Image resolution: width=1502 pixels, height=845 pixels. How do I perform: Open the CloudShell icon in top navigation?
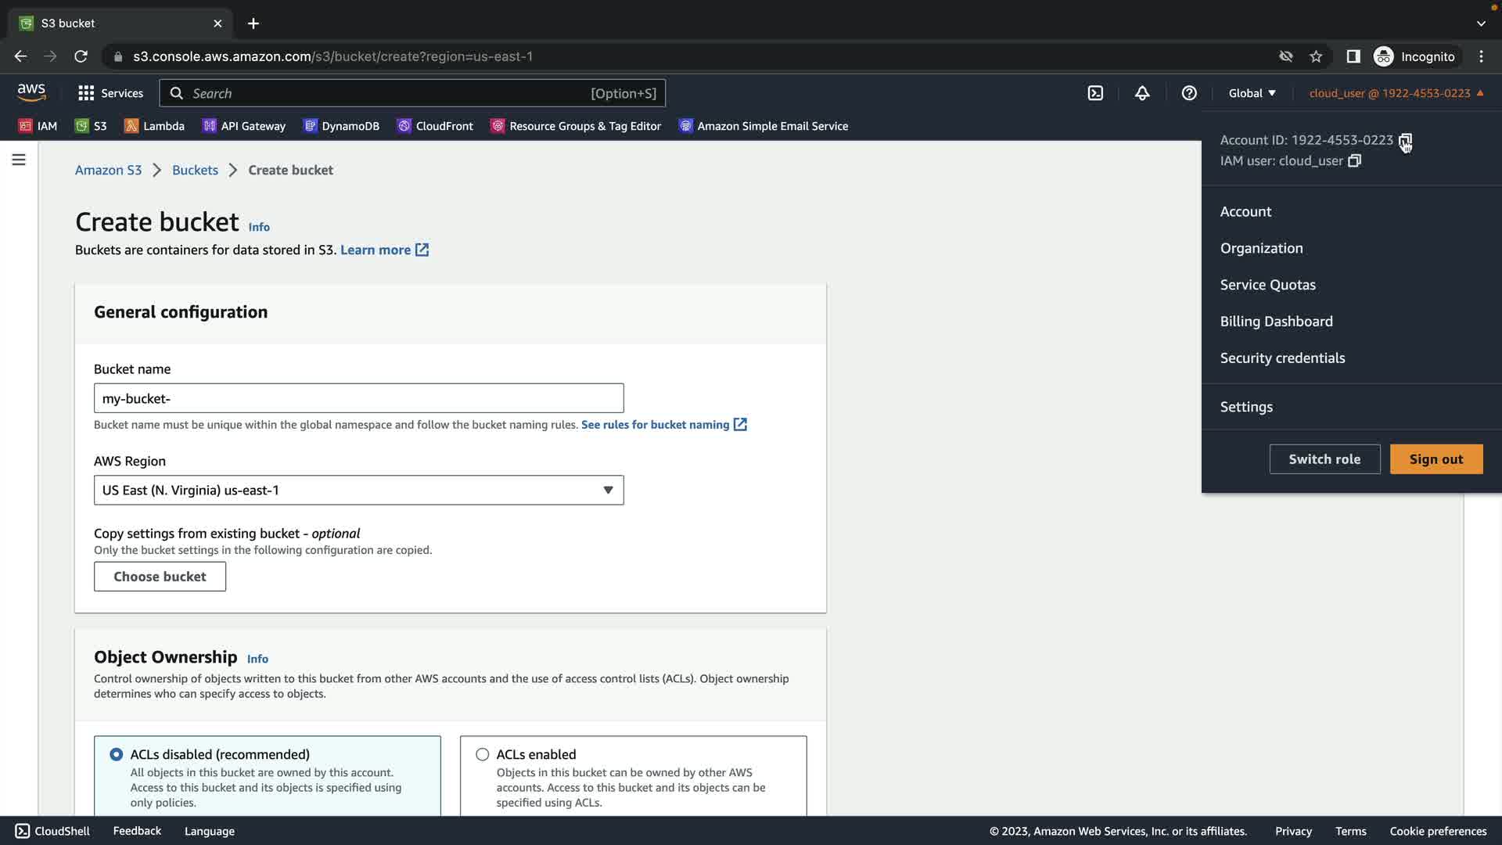[1095, 93]
